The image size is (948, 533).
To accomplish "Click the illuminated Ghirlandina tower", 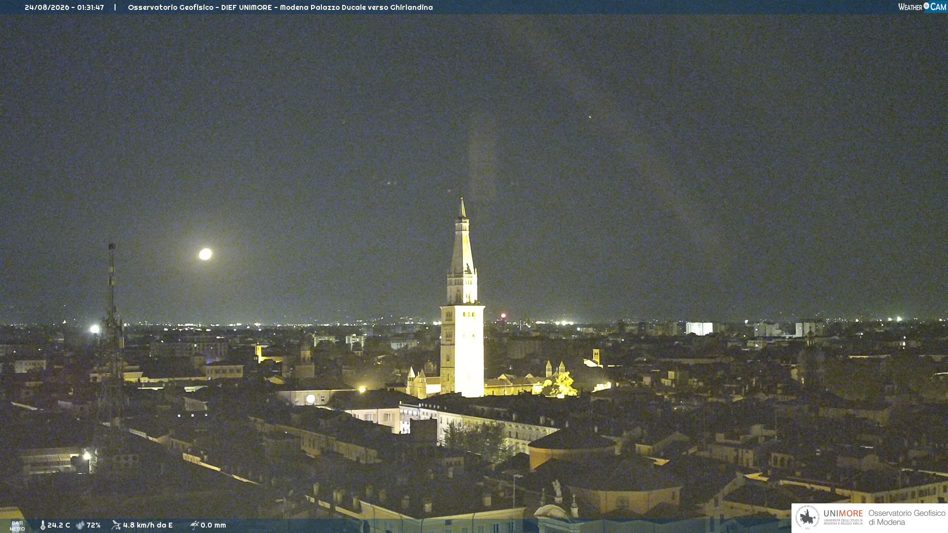I will coord(462,301).
